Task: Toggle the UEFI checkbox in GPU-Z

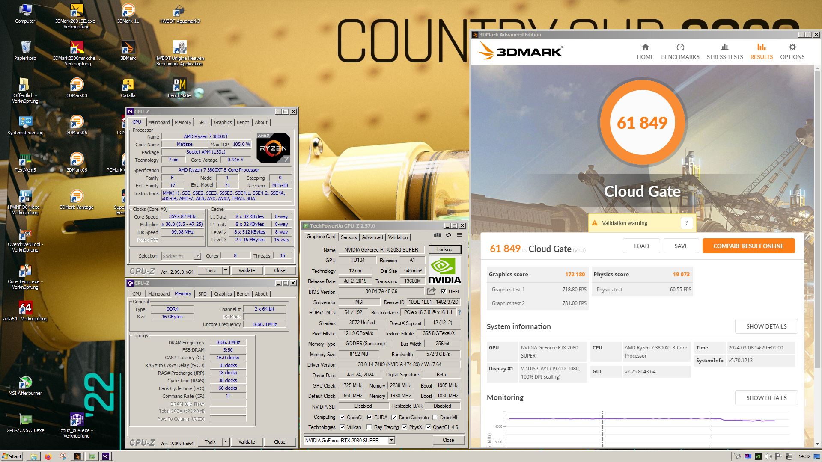Action: pyautogui.click(x=444, y=292)
